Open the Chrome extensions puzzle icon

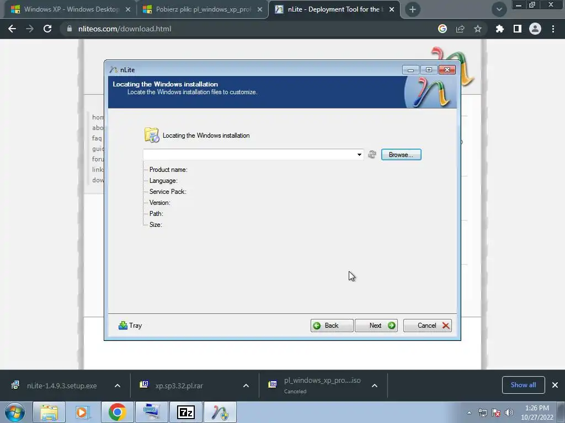[x=499, y=29]
